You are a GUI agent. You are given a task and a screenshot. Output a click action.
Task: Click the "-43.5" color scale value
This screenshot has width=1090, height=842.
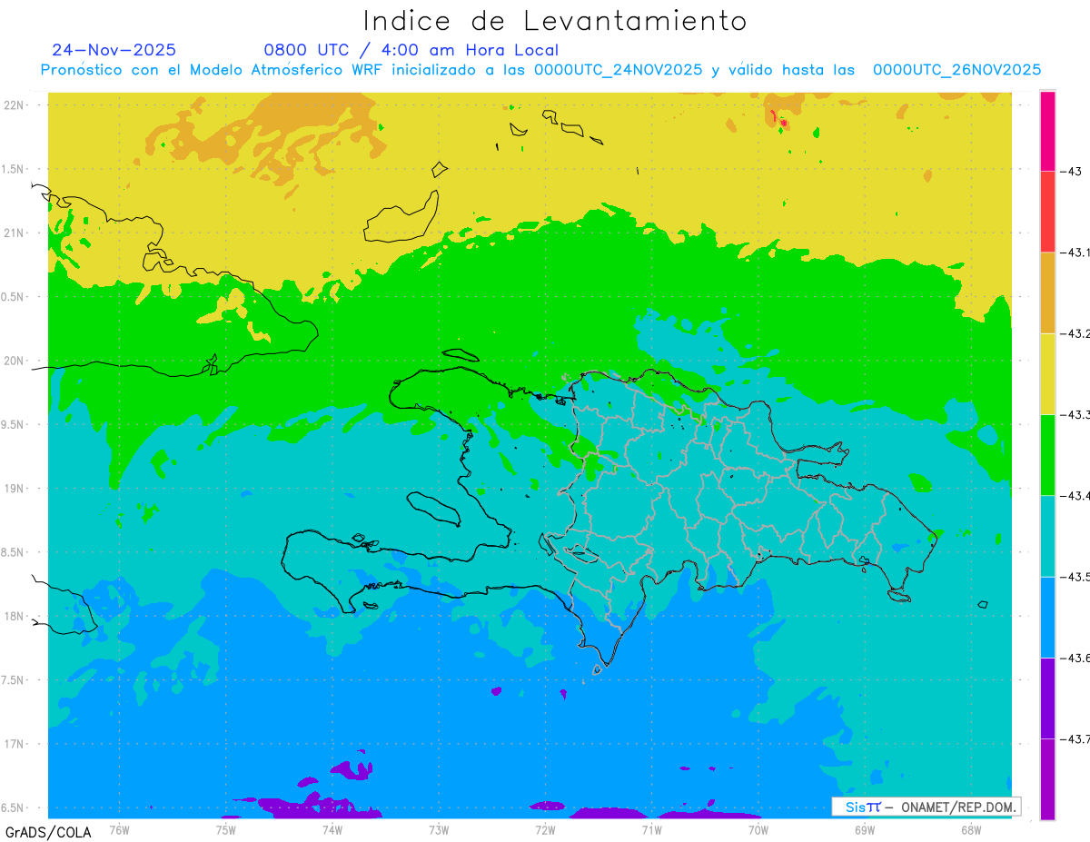1075,577
